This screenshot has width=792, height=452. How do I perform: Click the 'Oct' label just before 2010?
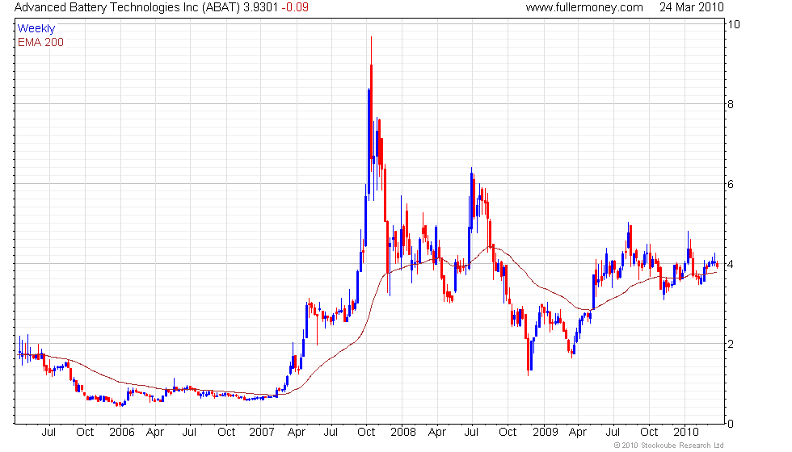pos(649,433)
